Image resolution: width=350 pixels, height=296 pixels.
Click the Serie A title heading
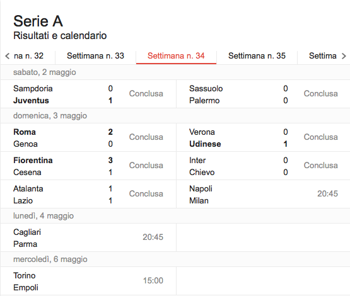tap(38, 21)
